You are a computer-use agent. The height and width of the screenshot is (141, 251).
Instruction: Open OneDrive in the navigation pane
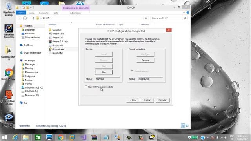point(28,45)
